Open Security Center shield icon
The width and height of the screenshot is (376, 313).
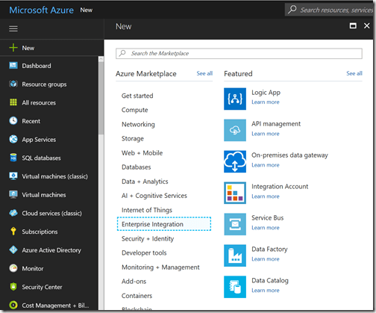tap(13, 287)
